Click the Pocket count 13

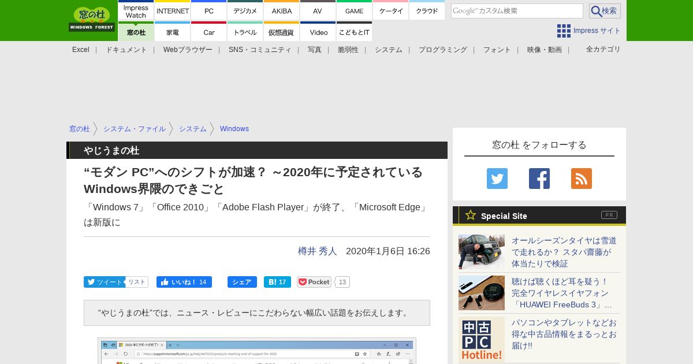pos(342,282)
